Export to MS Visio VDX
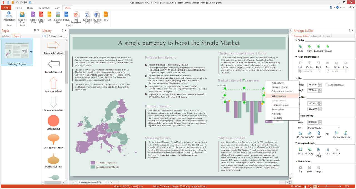 (x=88, y=17)
